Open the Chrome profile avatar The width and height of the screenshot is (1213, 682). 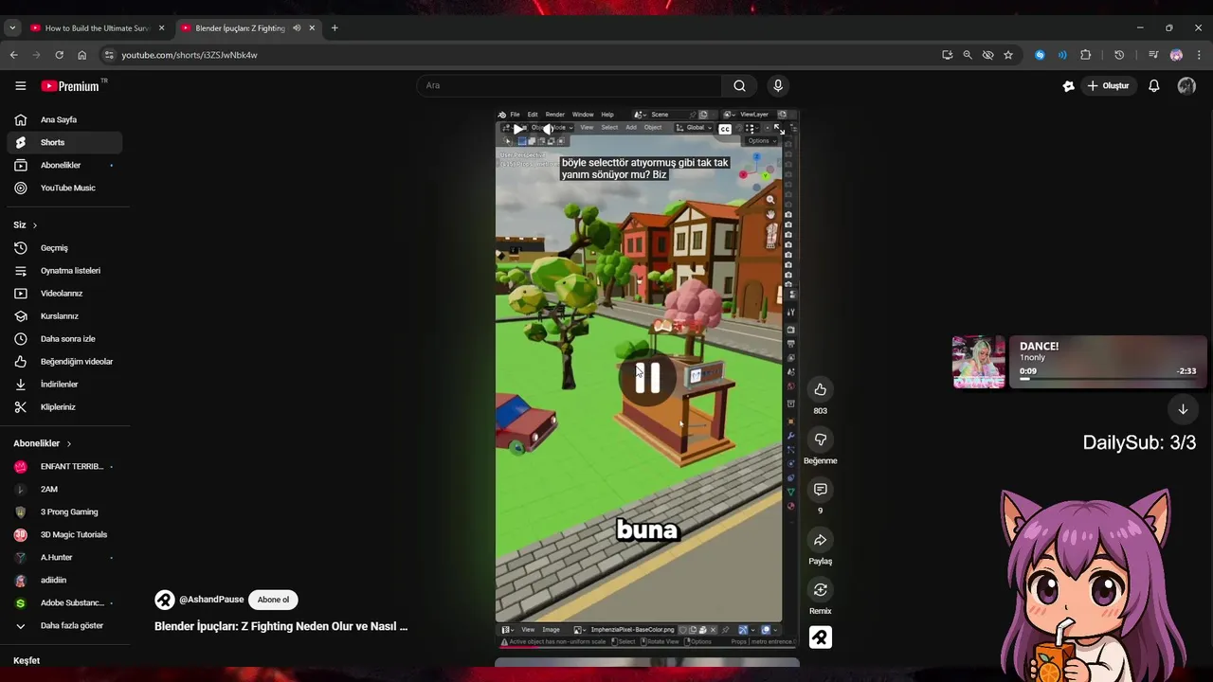point(1176,55)
